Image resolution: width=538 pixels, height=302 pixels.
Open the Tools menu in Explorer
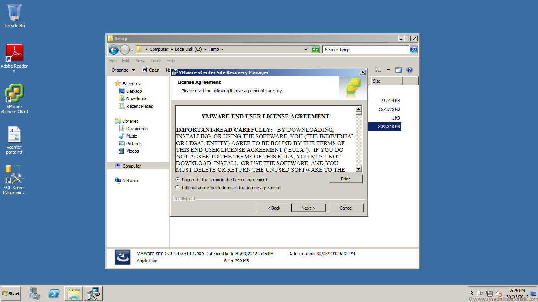click(156, 61)
